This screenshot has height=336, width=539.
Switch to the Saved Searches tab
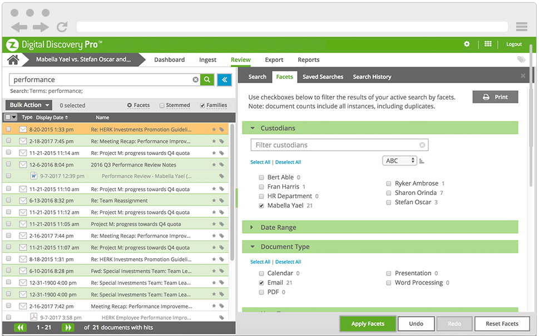coord(323,77)
